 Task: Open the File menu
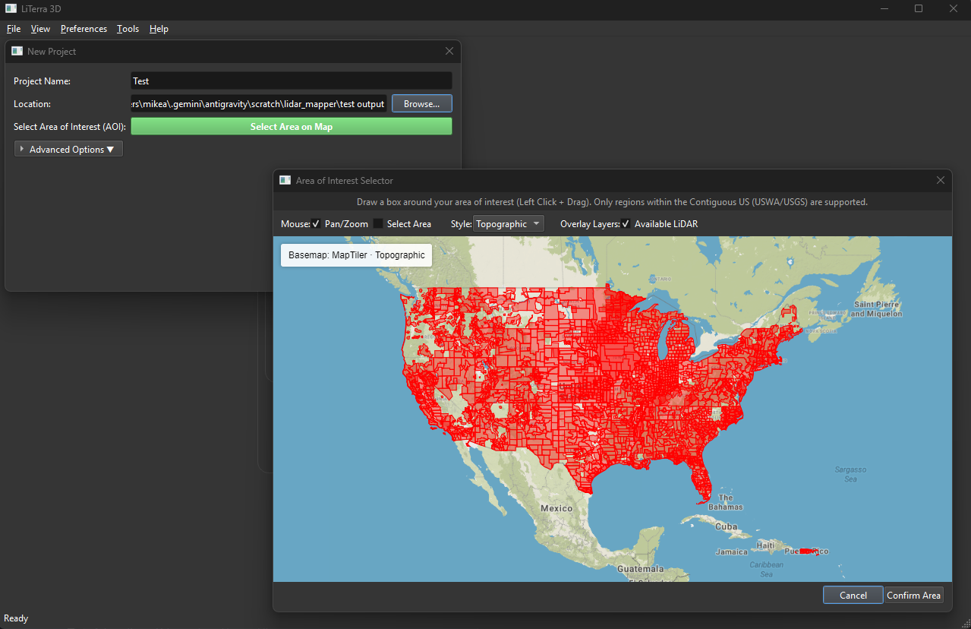[13, 28]
